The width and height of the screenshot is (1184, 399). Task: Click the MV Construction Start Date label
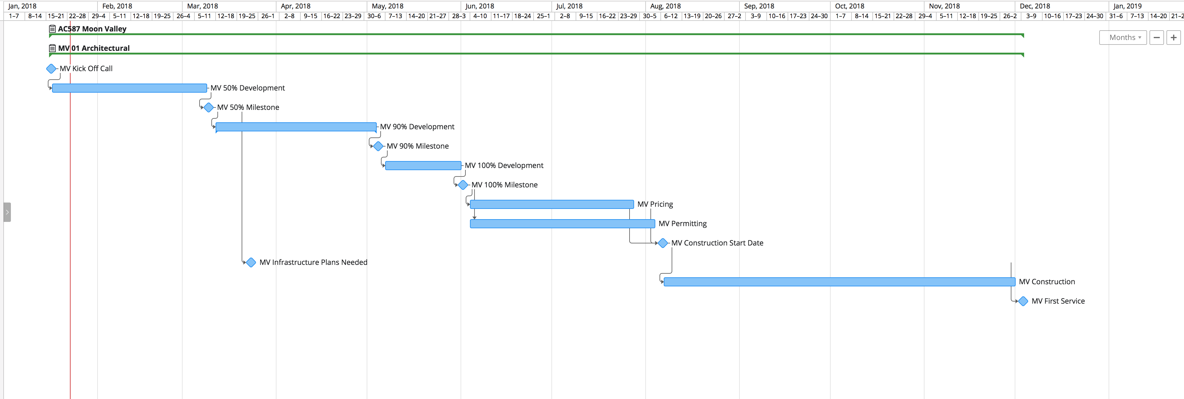(717, 243)
